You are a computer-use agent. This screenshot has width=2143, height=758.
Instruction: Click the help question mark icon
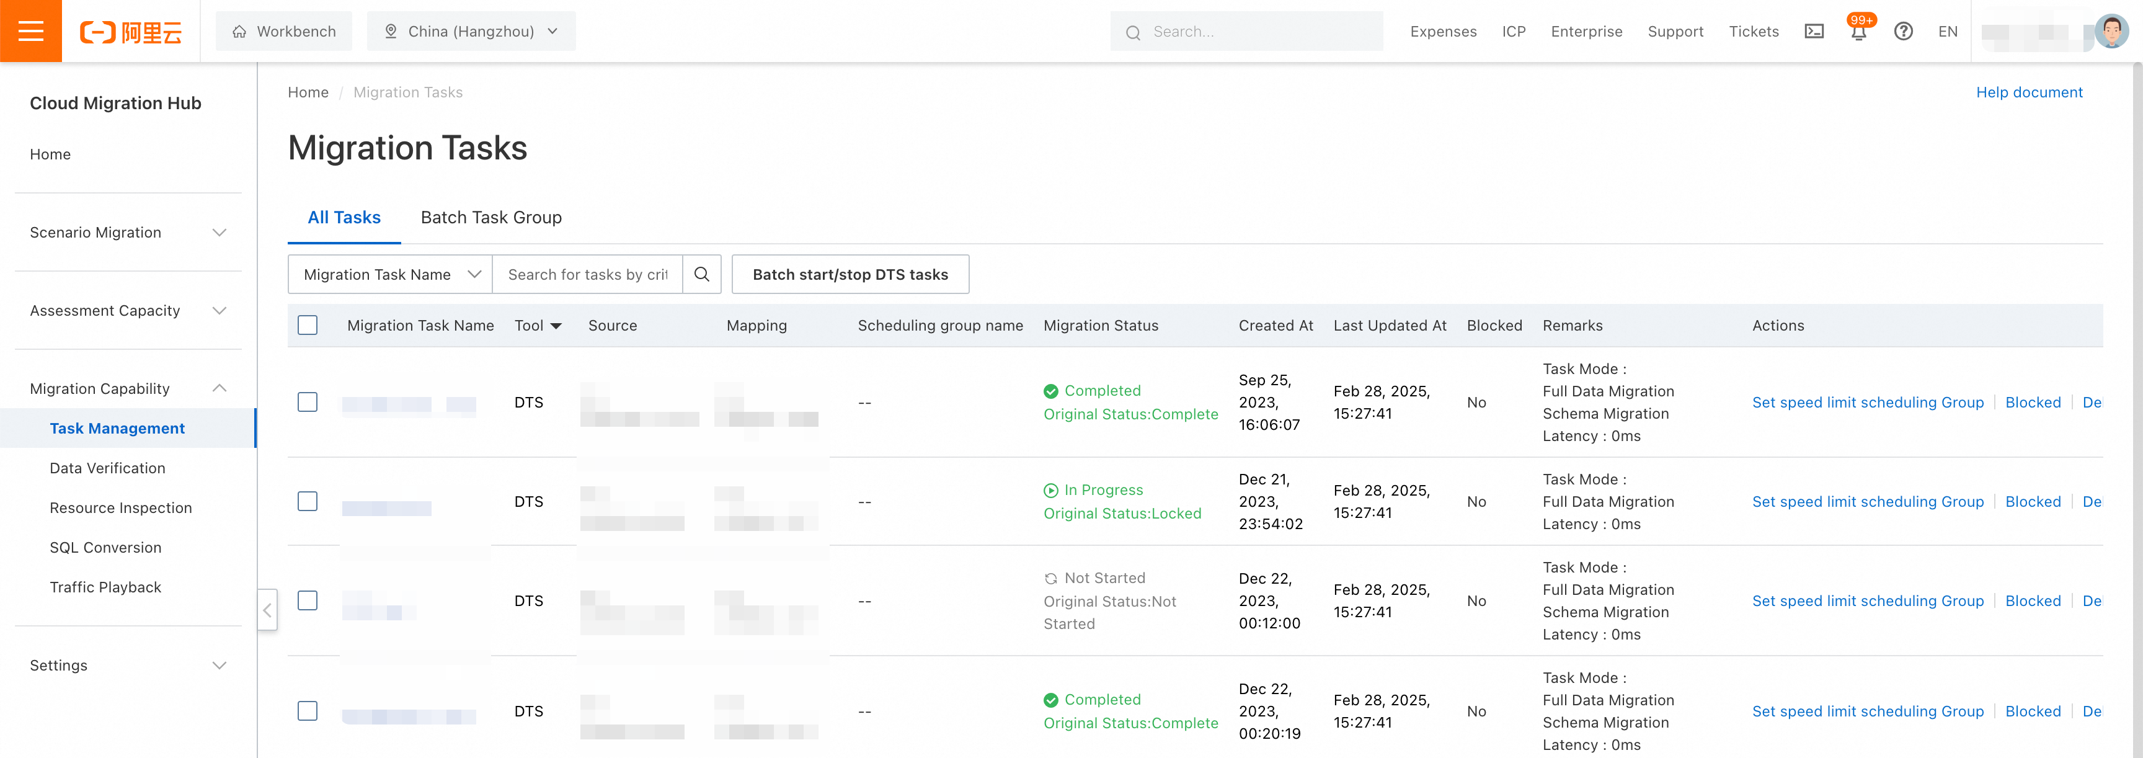[1902, 32]
